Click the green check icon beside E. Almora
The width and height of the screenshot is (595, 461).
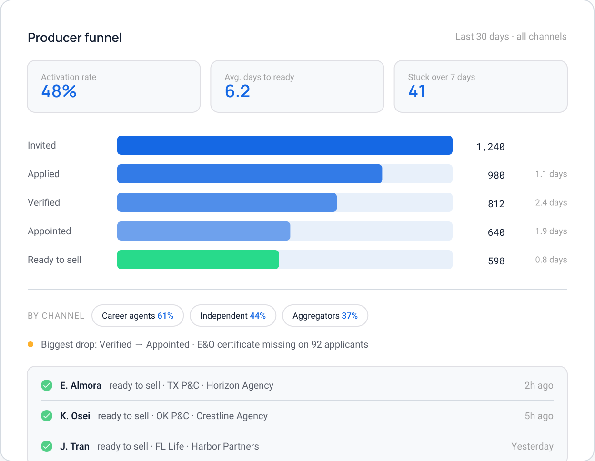tap(47, 385)
